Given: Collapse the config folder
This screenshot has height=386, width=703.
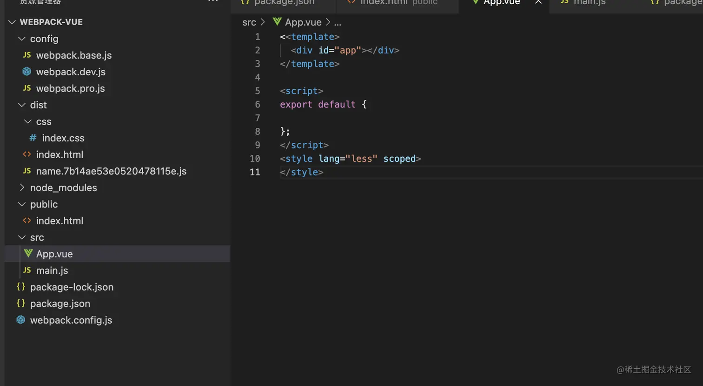Looking at the screenshot, I should [x=22, y=39].
